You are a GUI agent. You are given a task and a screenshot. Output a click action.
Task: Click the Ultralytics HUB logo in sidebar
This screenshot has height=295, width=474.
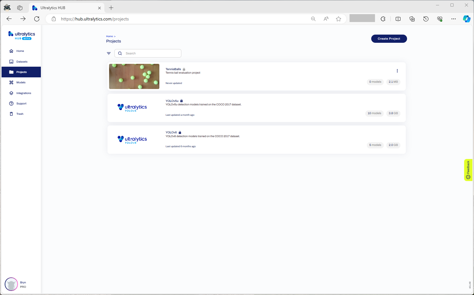pyautogui.click(x=22, y=36)
